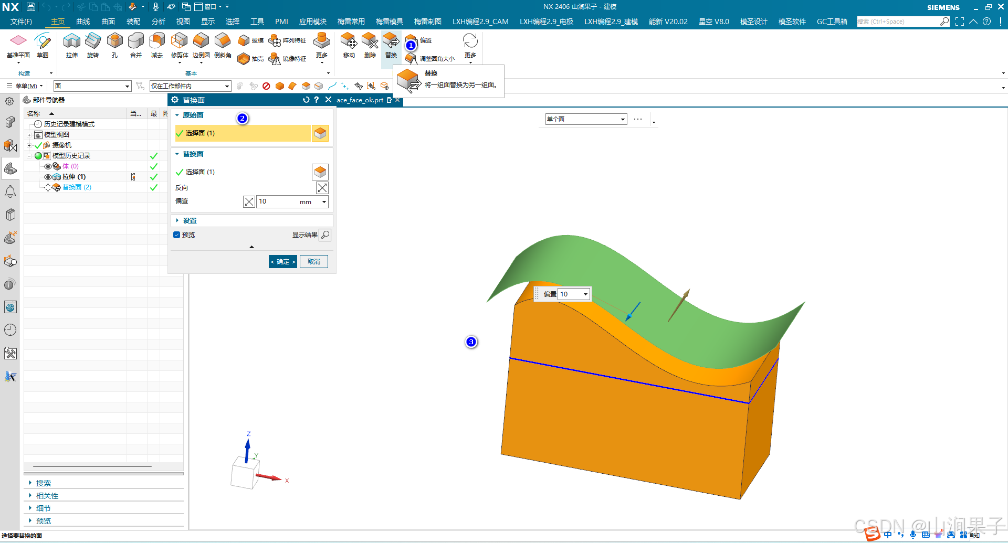1008x543 pixels.
Task: Switch to the 装配 ribbon tab
Action: [133, 22]
